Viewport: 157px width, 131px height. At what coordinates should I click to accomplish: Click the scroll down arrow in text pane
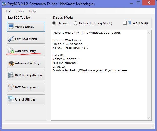pos(149,118)
